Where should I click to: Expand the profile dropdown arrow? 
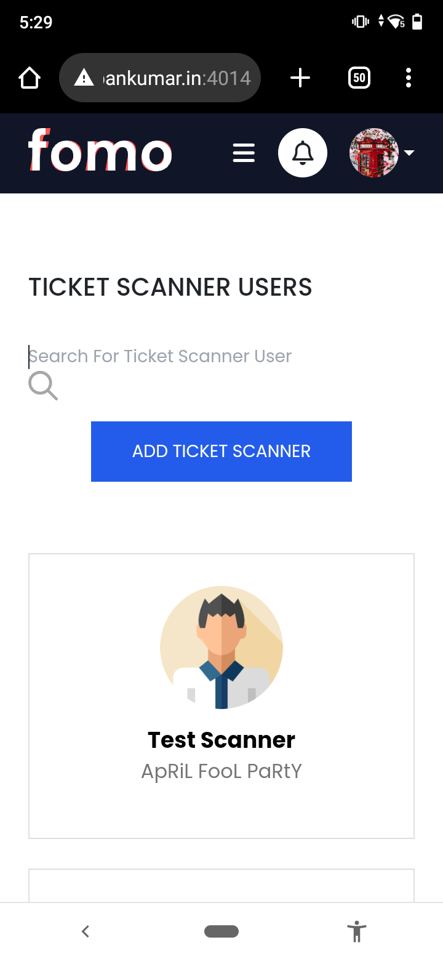point(409,153)
